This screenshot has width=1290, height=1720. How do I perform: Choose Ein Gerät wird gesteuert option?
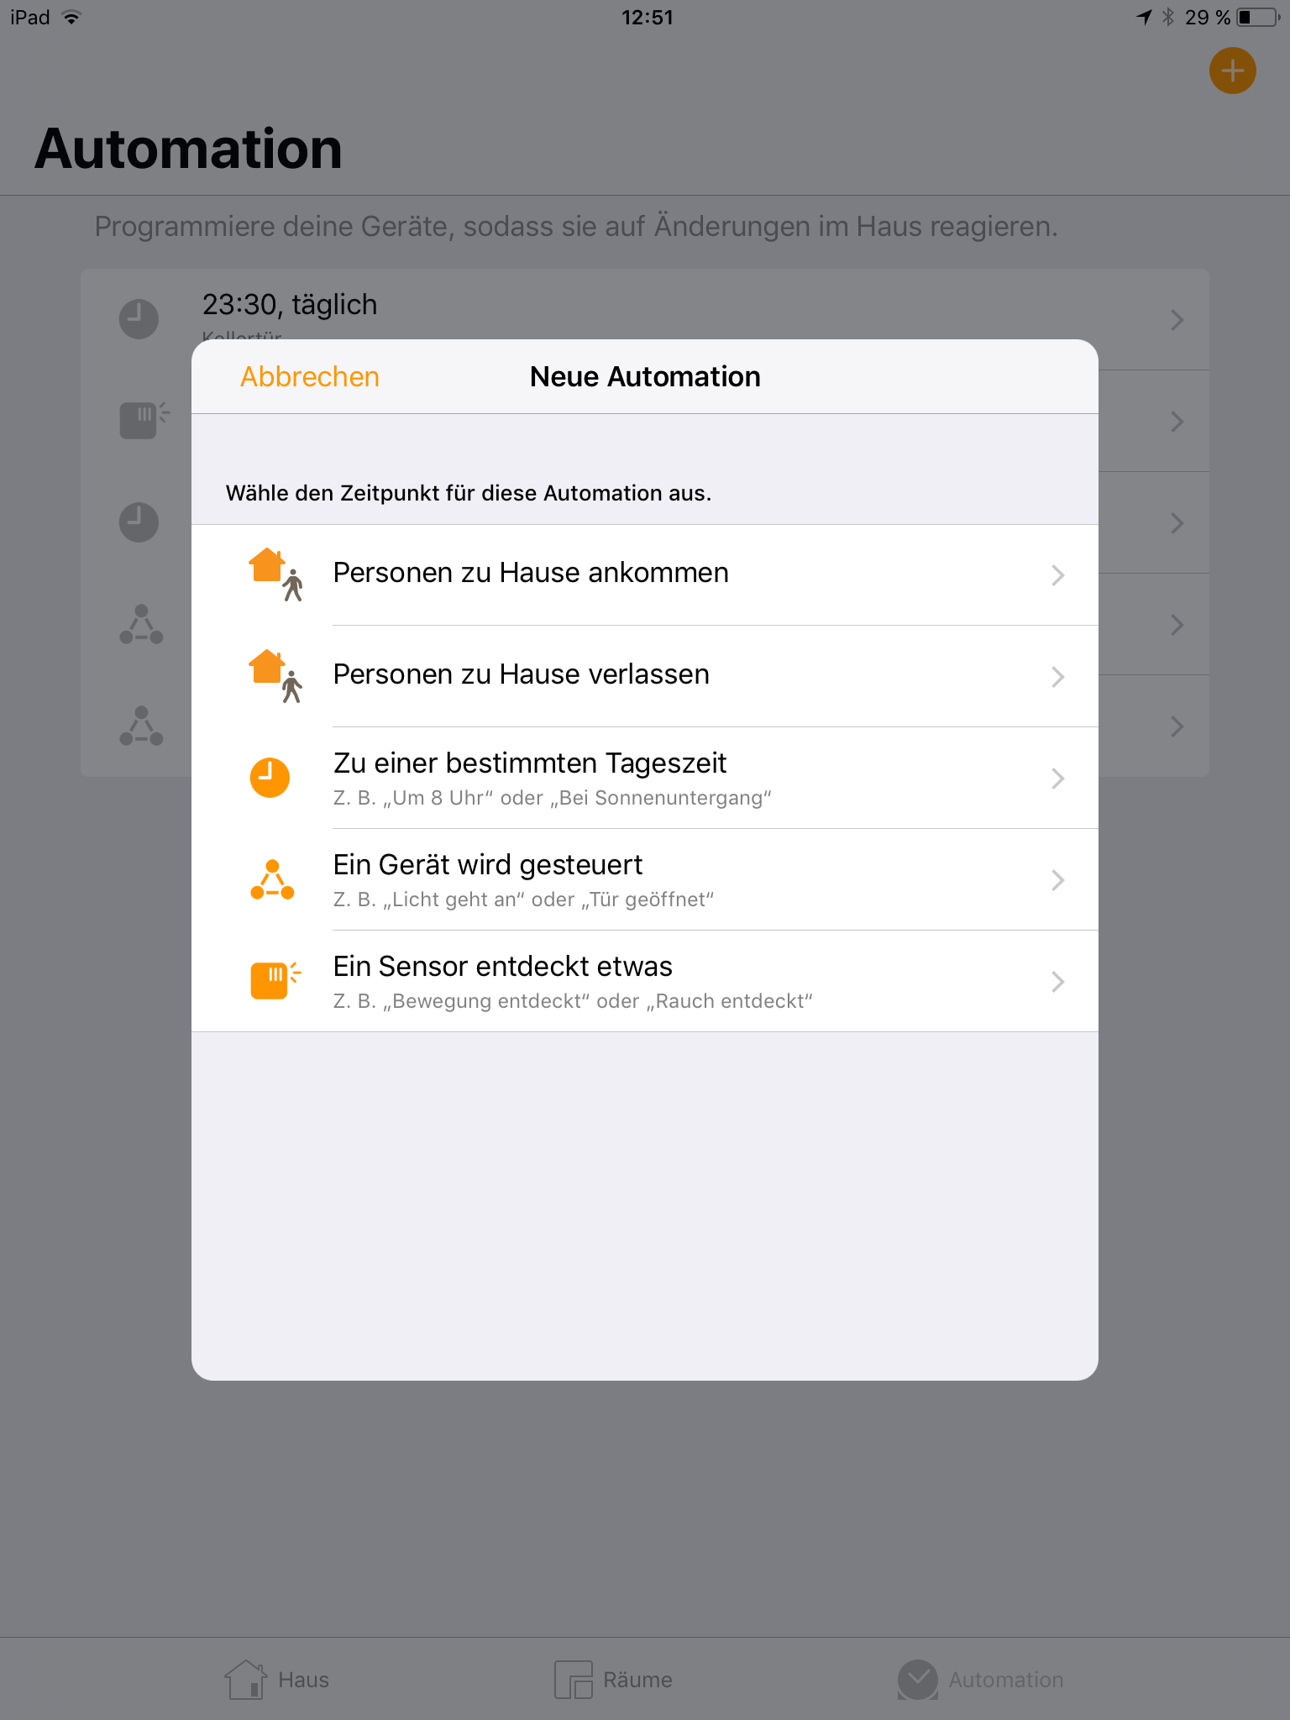(645, 879)
